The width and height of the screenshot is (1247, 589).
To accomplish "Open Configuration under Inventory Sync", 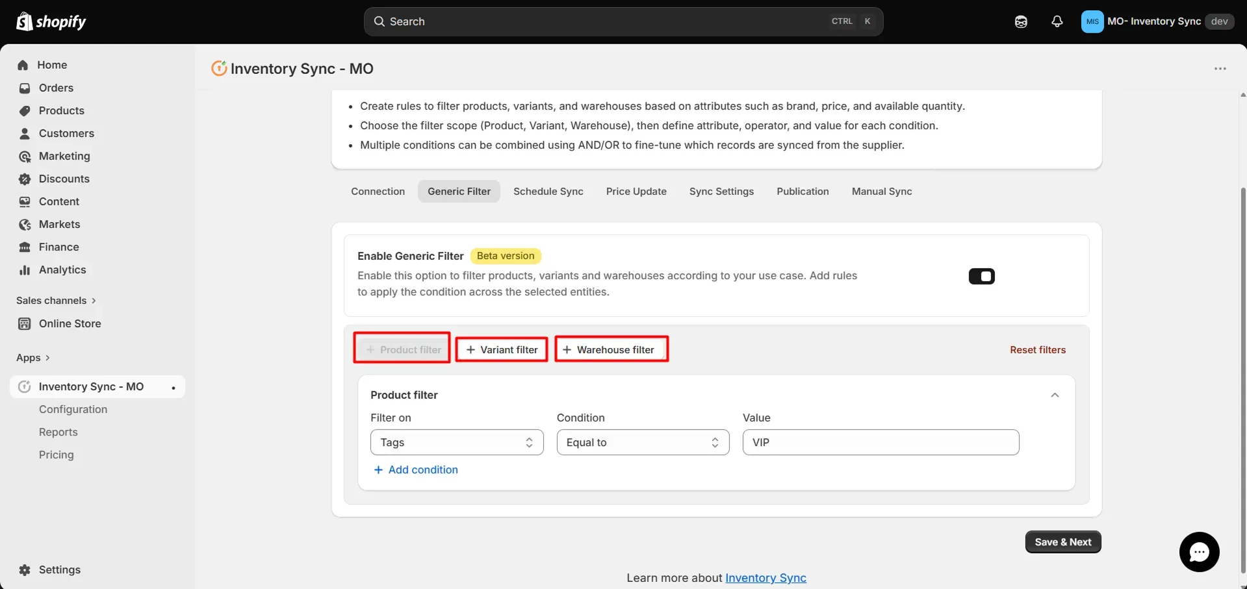I will pos(73,409).
